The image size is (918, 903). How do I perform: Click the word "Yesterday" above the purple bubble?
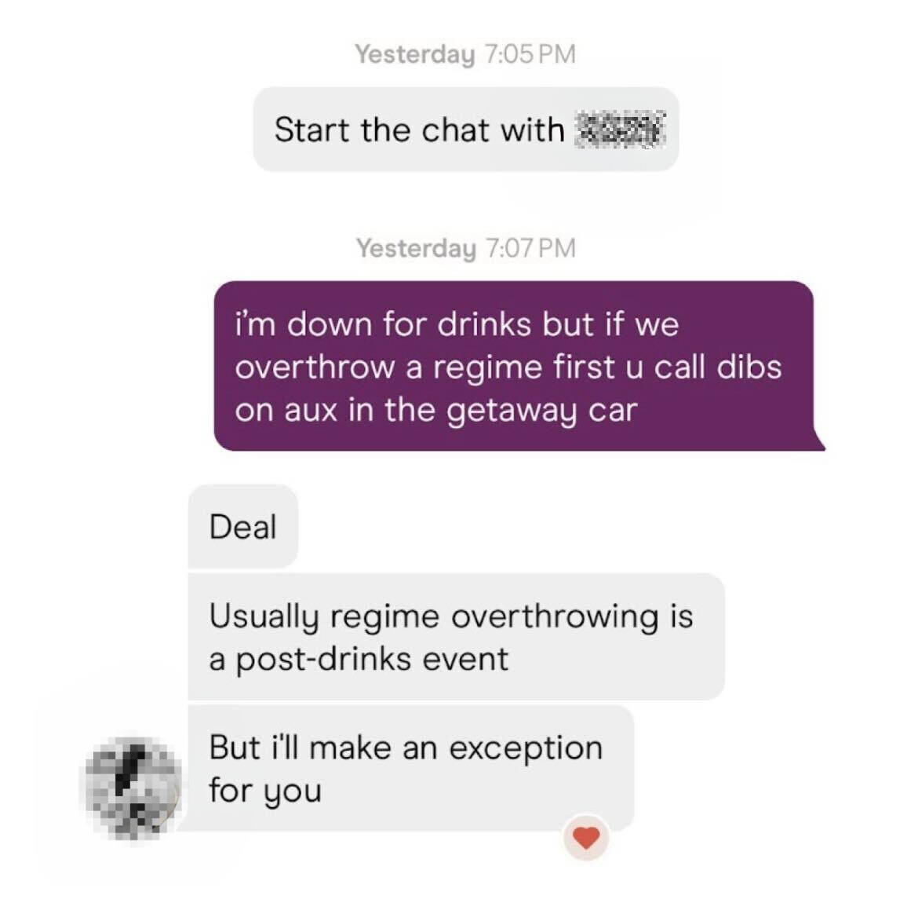pyautogui.click(x=417, y=248)
